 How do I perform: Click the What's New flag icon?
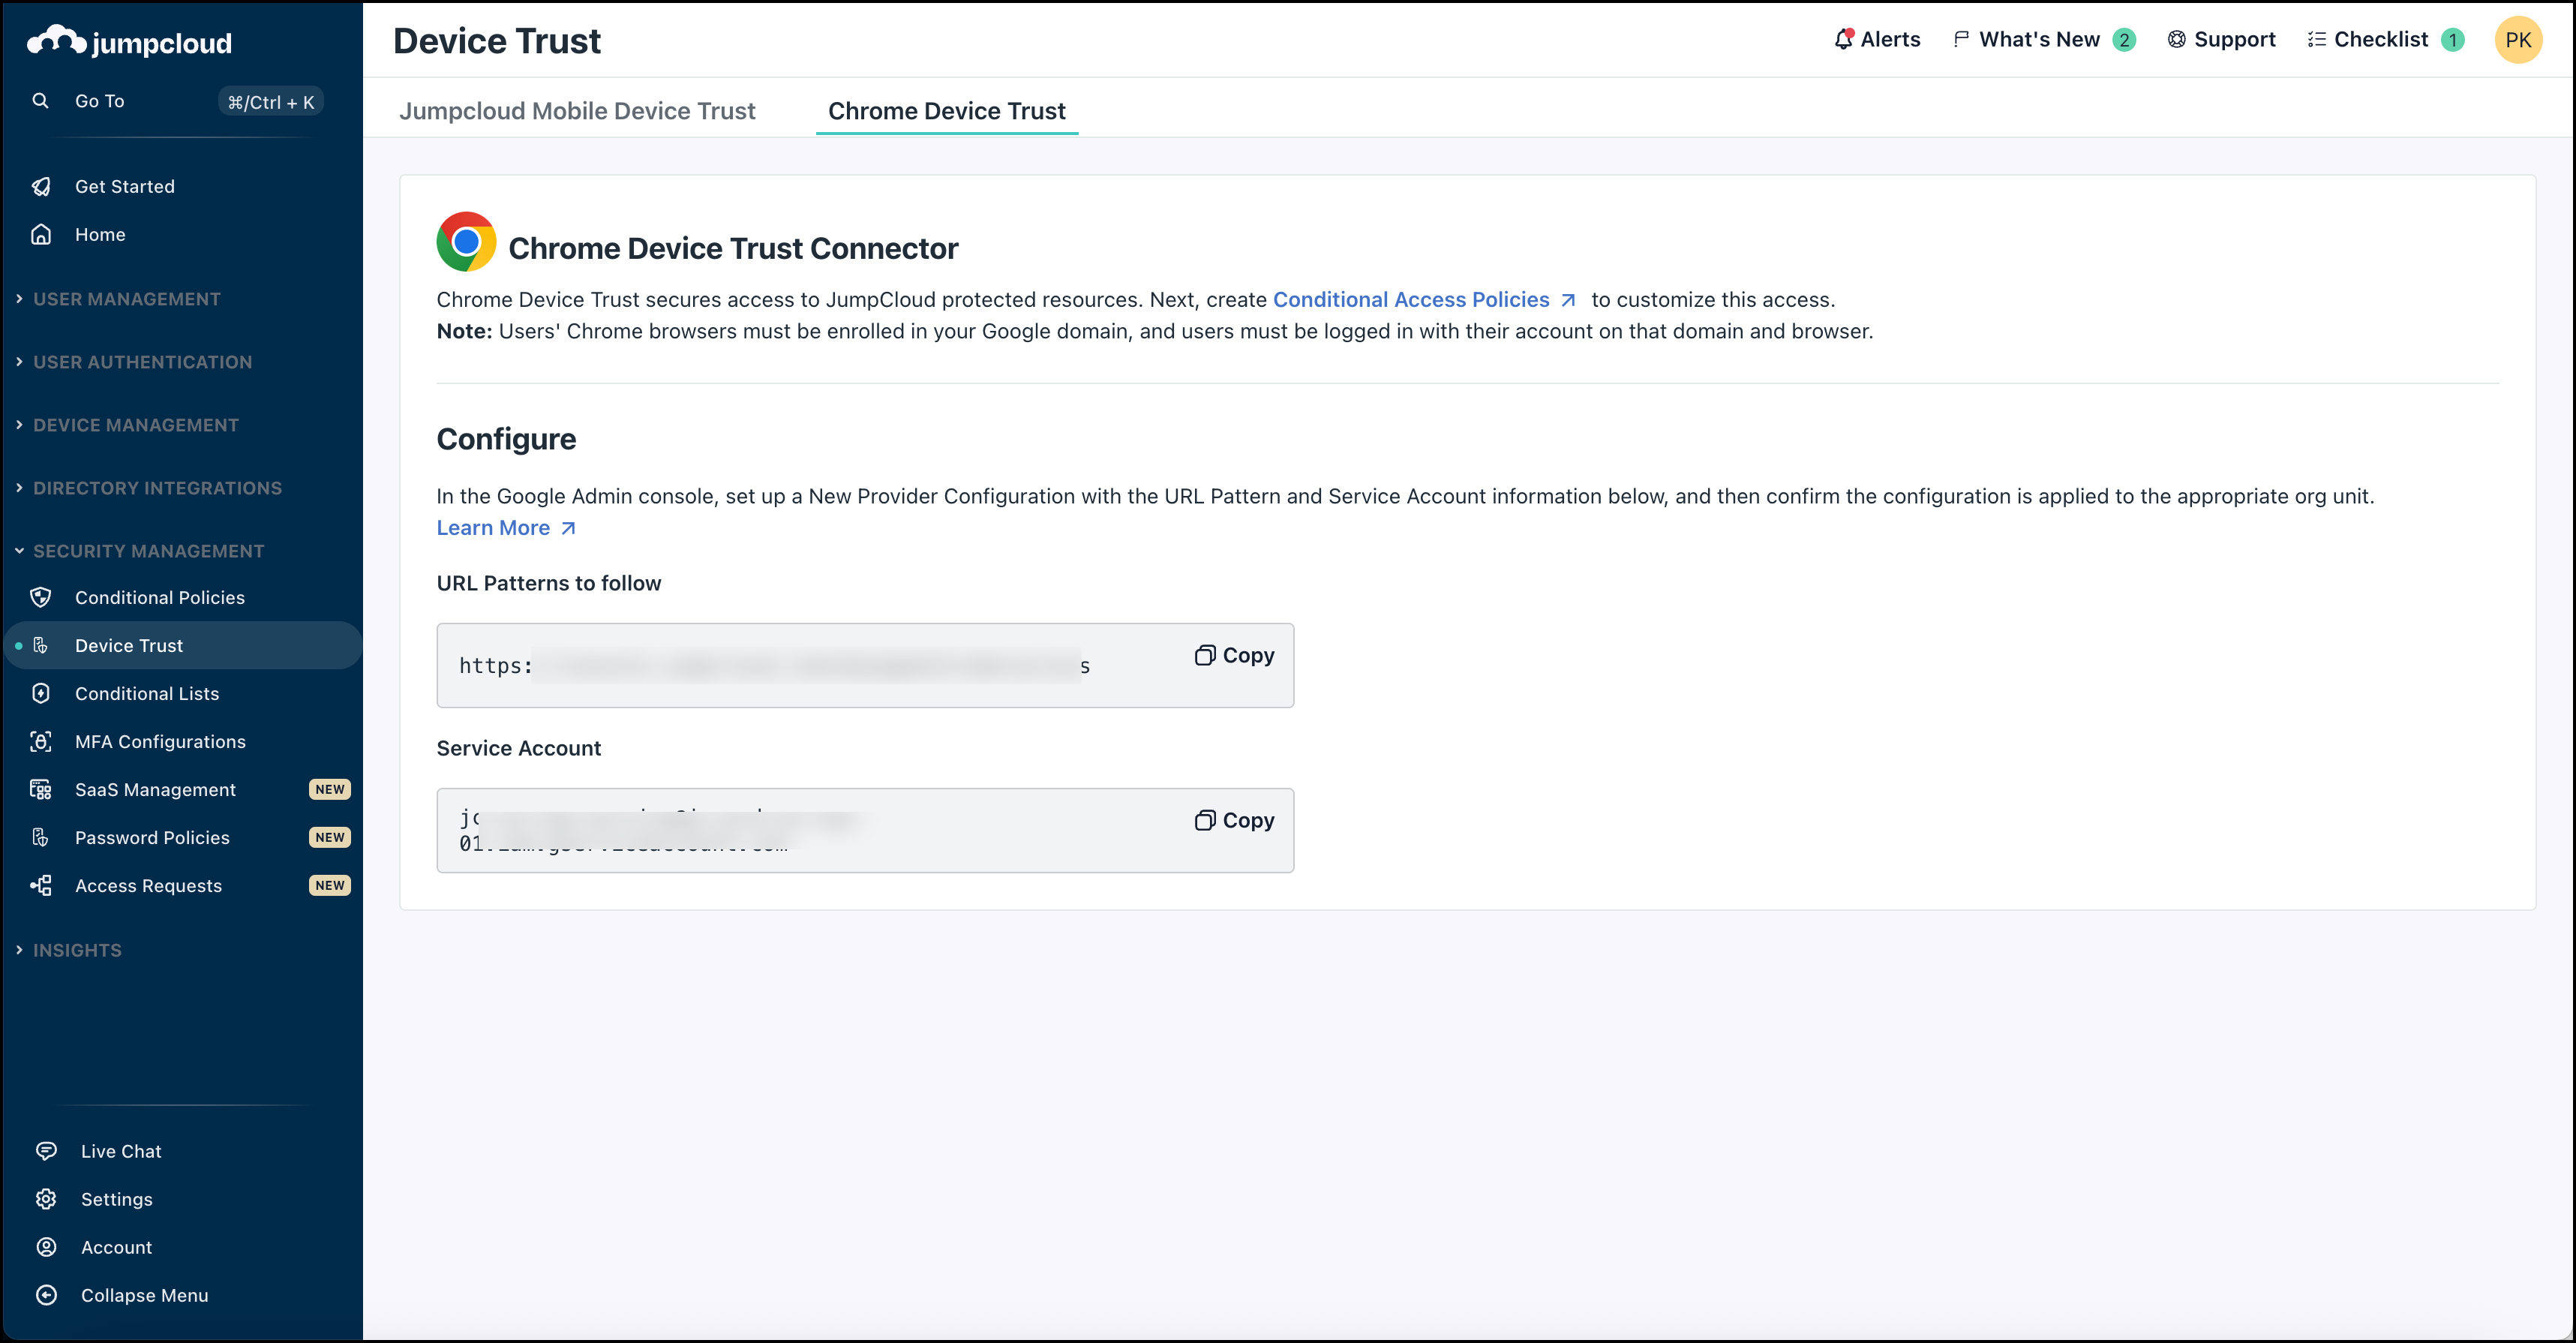click(1961, 39)
